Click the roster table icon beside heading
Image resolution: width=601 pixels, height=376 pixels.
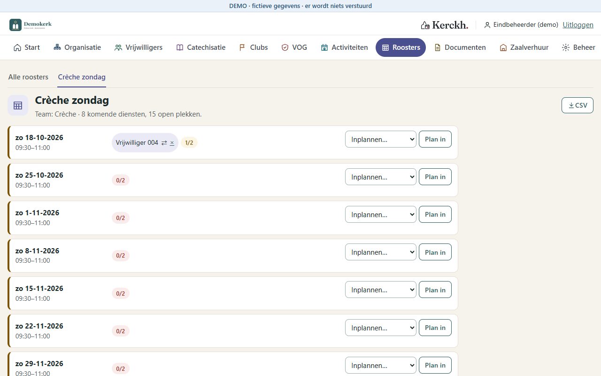18,105
